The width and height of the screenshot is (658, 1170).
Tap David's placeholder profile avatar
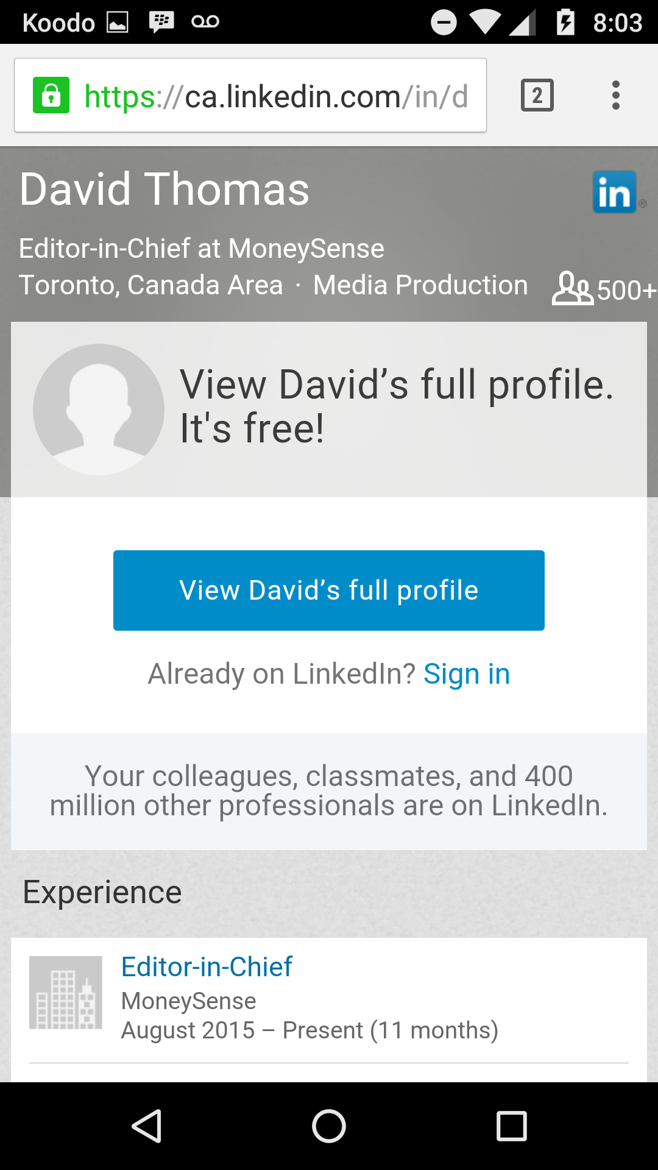pos(99,409)
